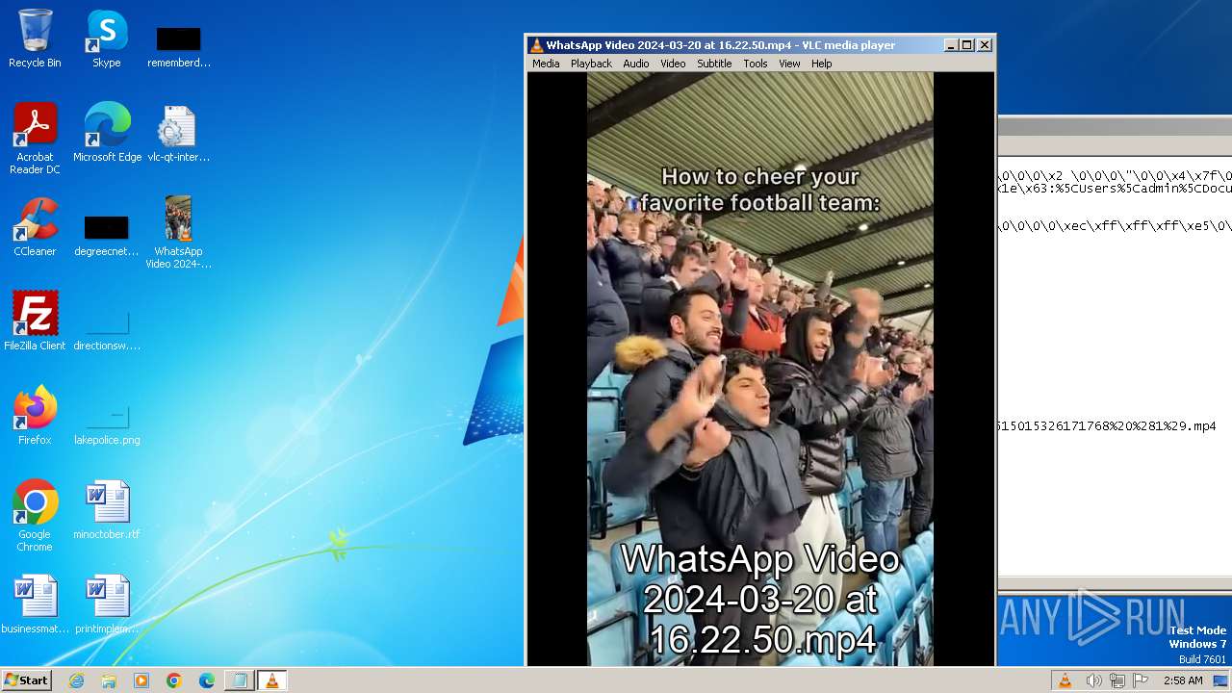
Task: Select the FileZilla Client shortcut
Action: (x=35, y=321)
